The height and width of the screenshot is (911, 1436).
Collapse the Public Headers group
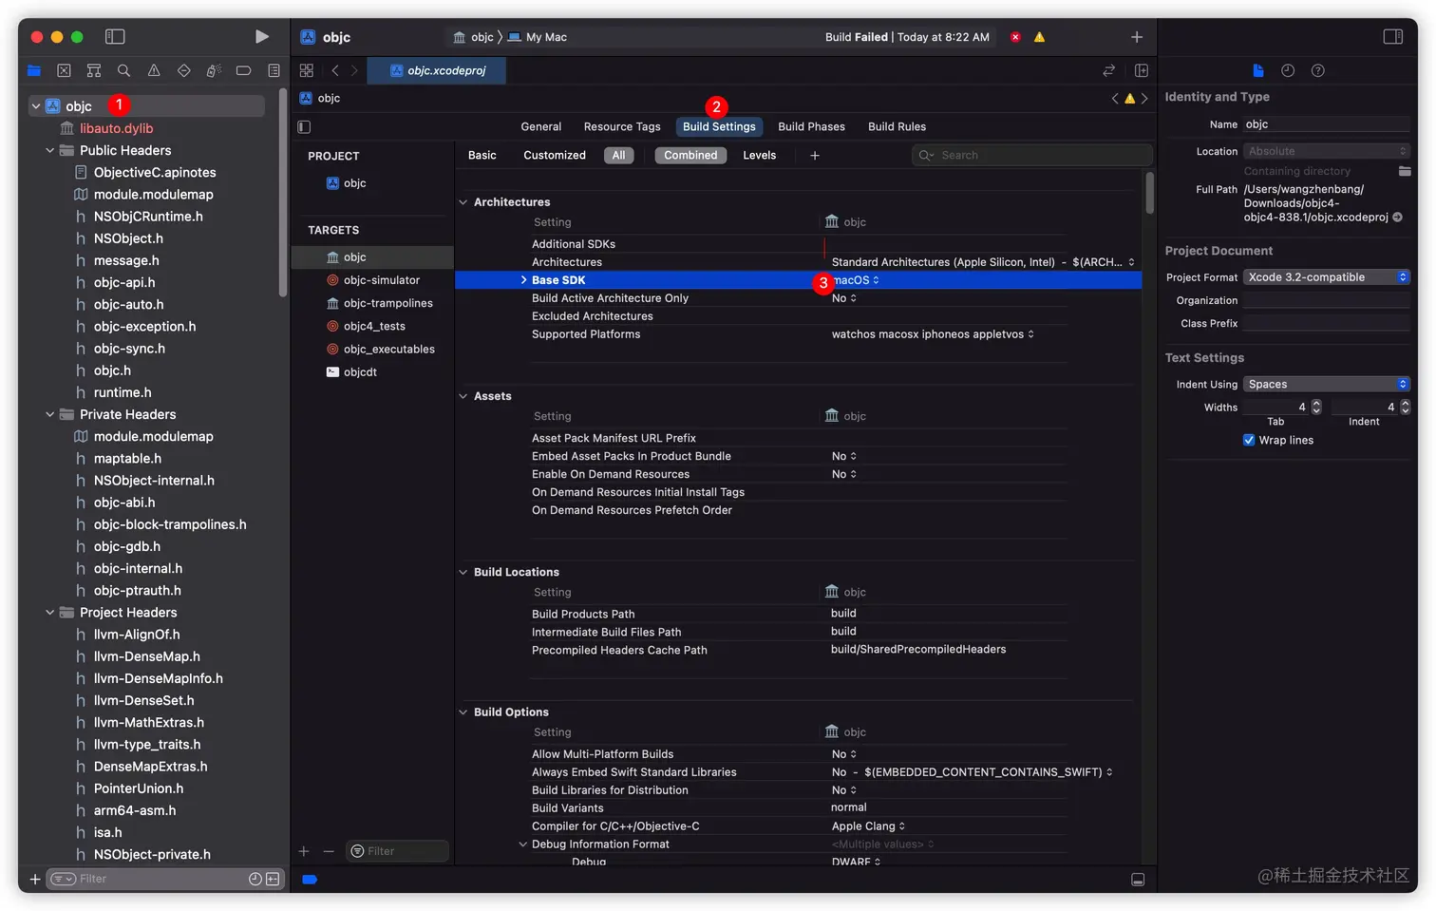50,150
